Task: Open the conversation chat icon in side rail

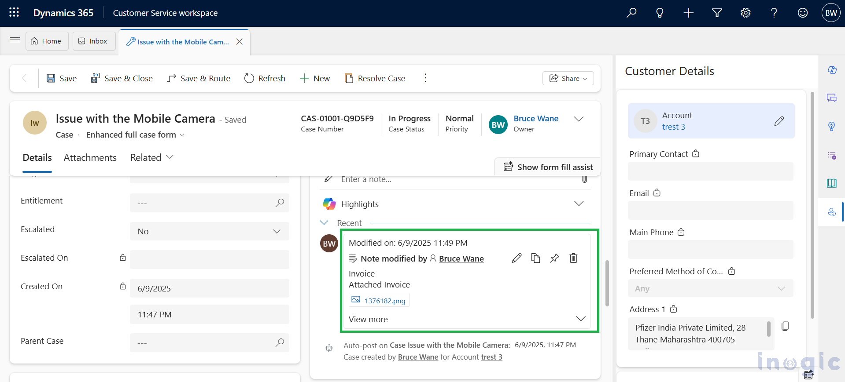Action: pos(832,98)
